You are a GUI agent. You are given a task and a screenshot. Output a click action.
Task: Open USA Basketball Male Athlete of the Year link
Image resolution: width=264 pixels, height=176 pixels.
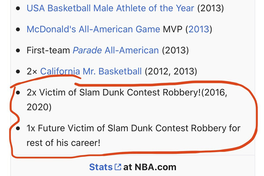pos(110,8)
